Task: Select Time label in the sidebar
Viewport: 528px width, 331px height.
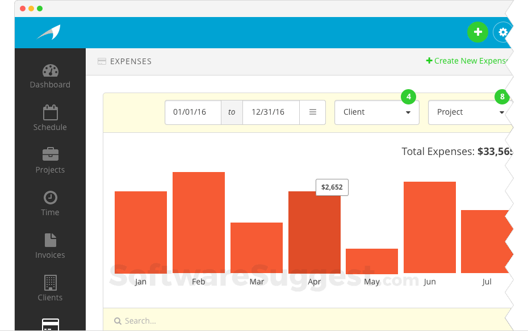Action: tap(50, 212)
